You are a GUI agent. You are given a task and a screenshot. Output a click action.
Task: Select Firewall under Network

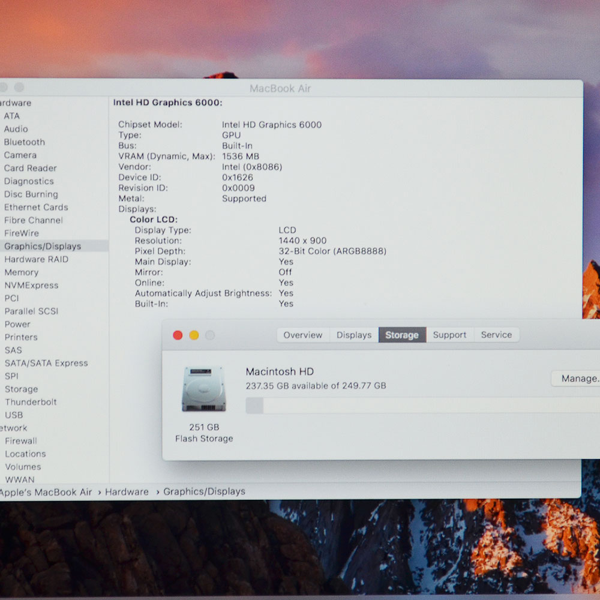point(21,441)
